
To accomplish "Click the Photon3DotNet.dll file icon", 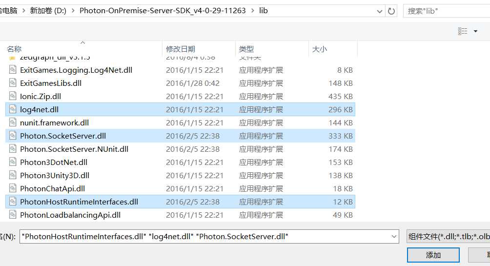I will click(13, 162).
